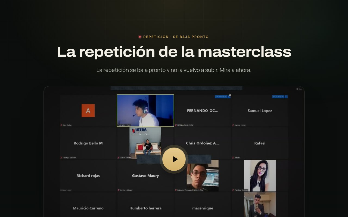
Task: Click muted mic icon beside Carolina label
Action: click(233, 190)
